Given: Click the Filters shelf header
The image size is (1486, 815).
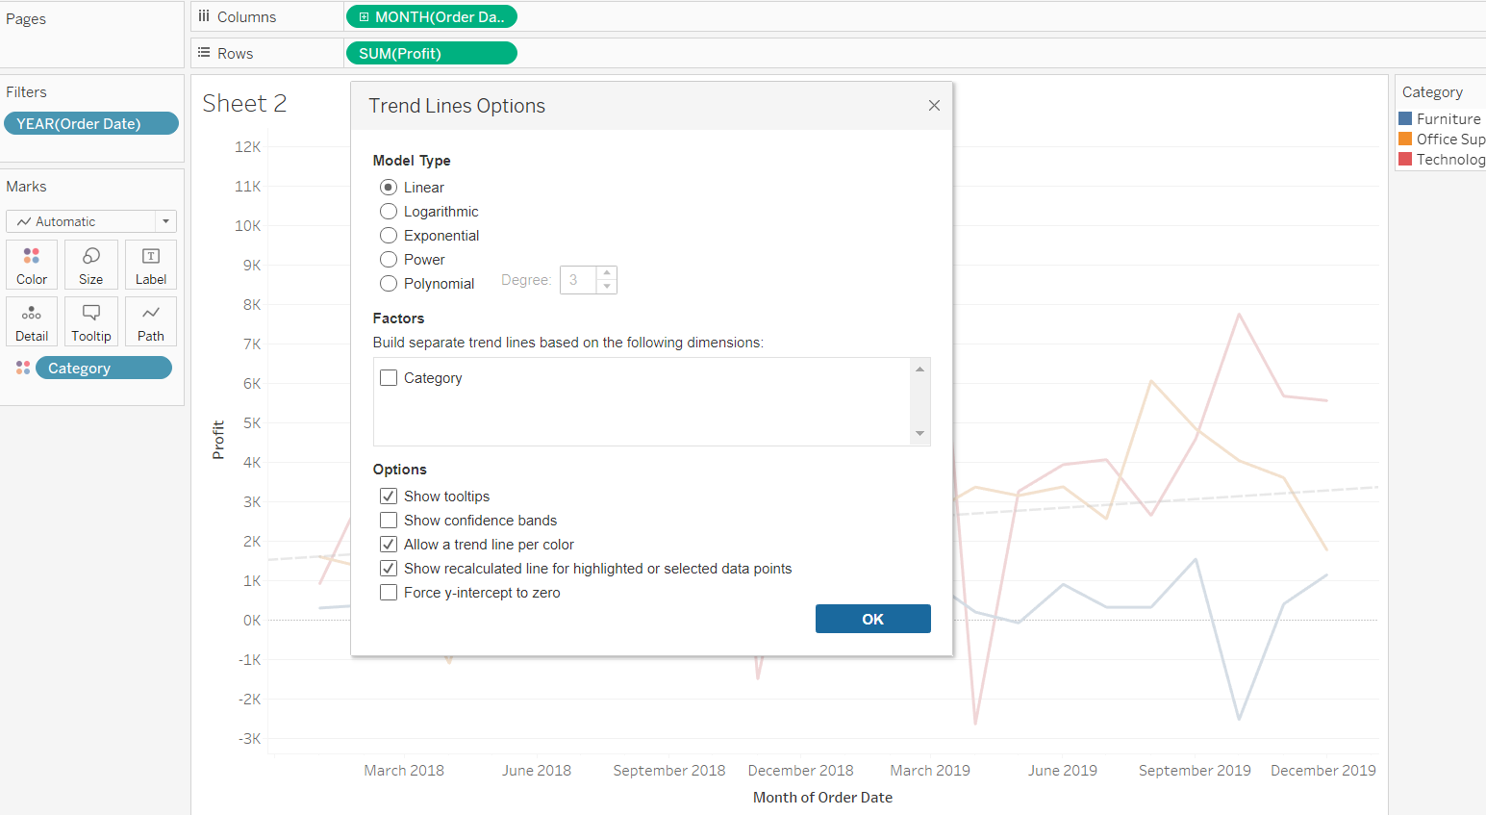Looking at the screenshot, I should click(26, 91).
